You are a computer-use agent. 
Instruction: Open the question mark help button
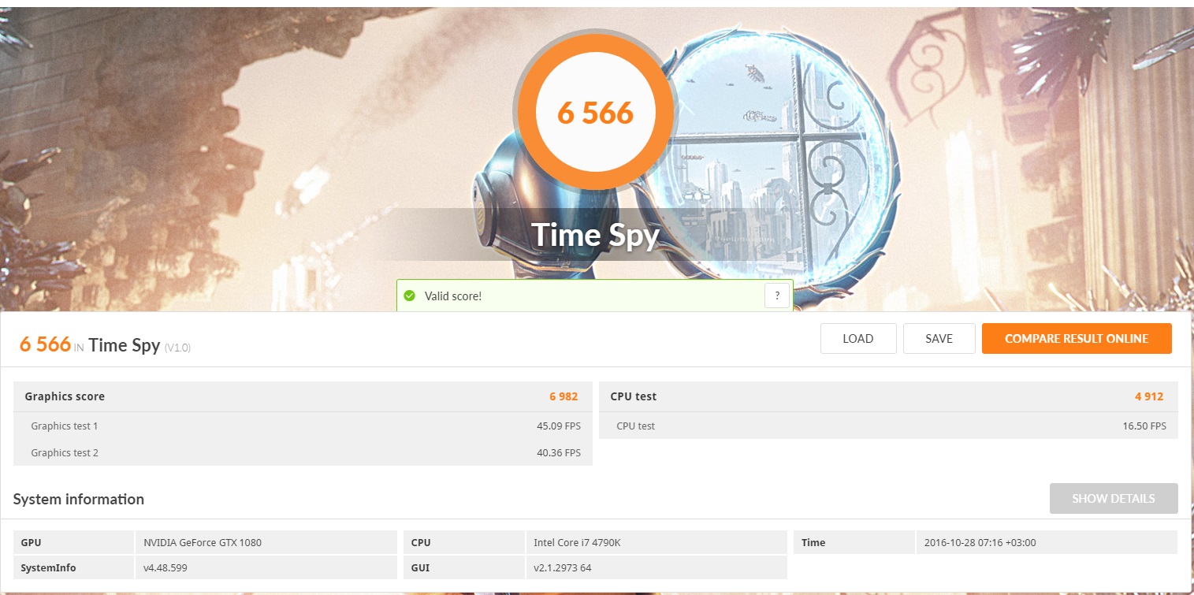[777, 296]
